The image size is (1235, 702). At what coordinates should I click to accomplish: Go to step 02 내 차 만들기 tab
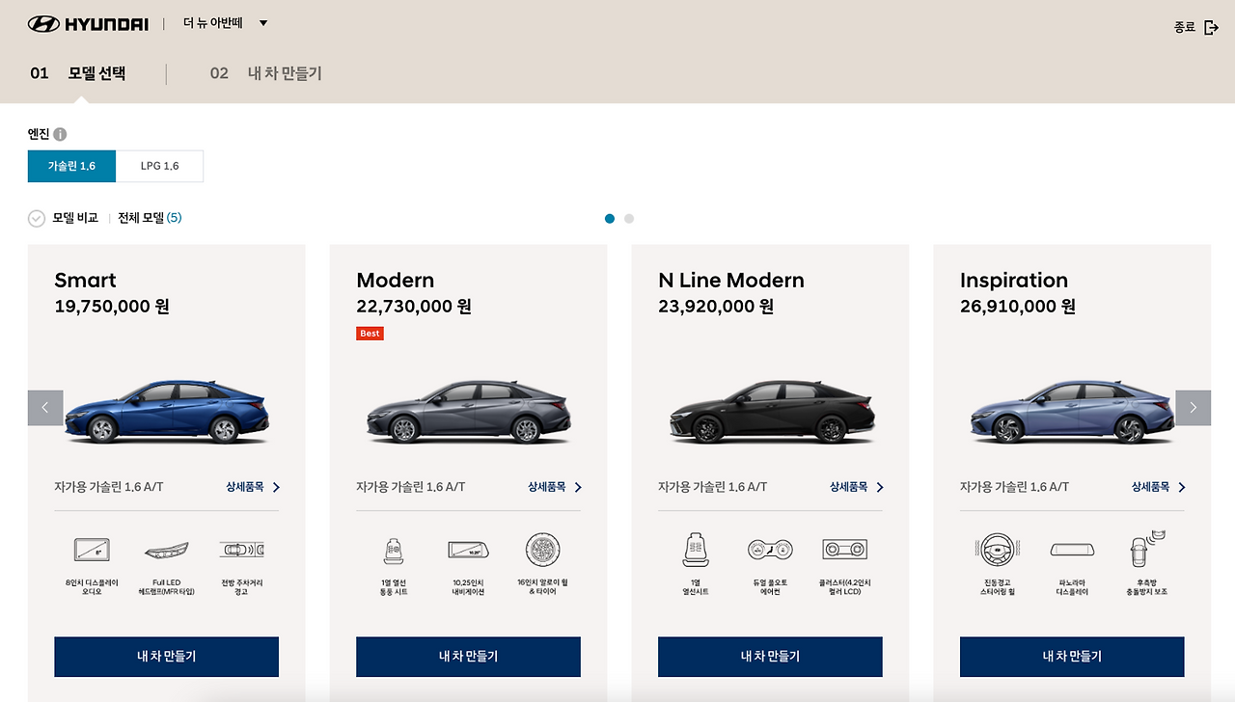266,73
